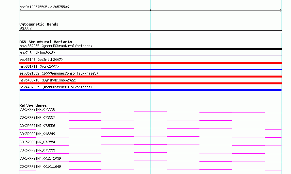Screen dimensions: 291x174
Task: Open variant esv33143 (deSmith2007) label
Action: [41, 60]
